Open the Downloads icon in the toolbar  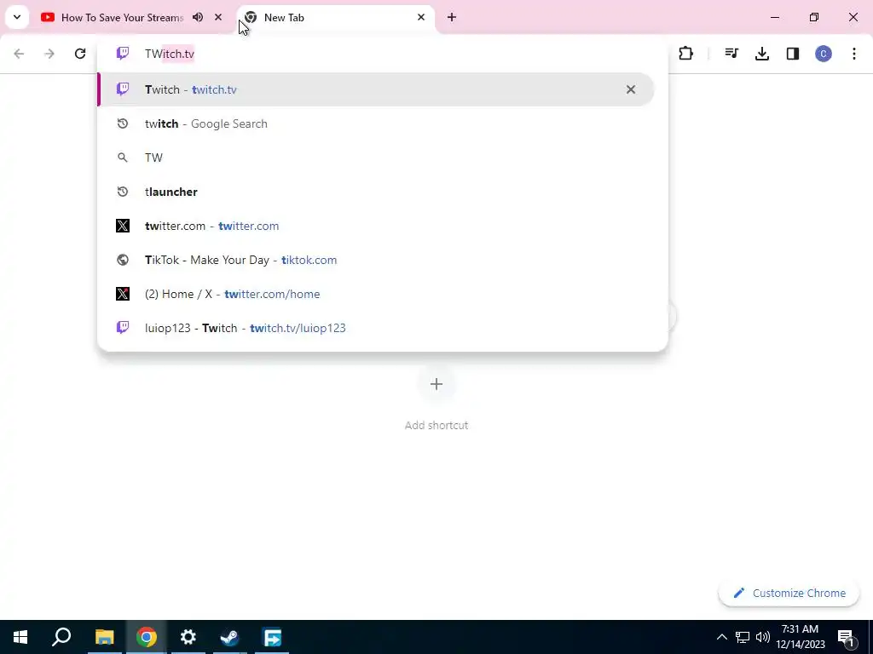click(x=762, y=54)
